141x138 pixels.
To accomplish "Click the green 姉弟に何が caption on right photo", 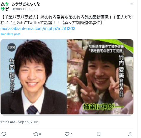I will click(x=103, y=107).
